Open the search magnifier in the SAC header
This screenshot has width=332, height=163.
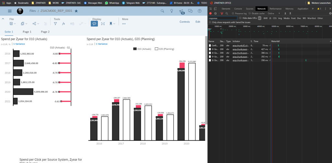pos(162,11)
